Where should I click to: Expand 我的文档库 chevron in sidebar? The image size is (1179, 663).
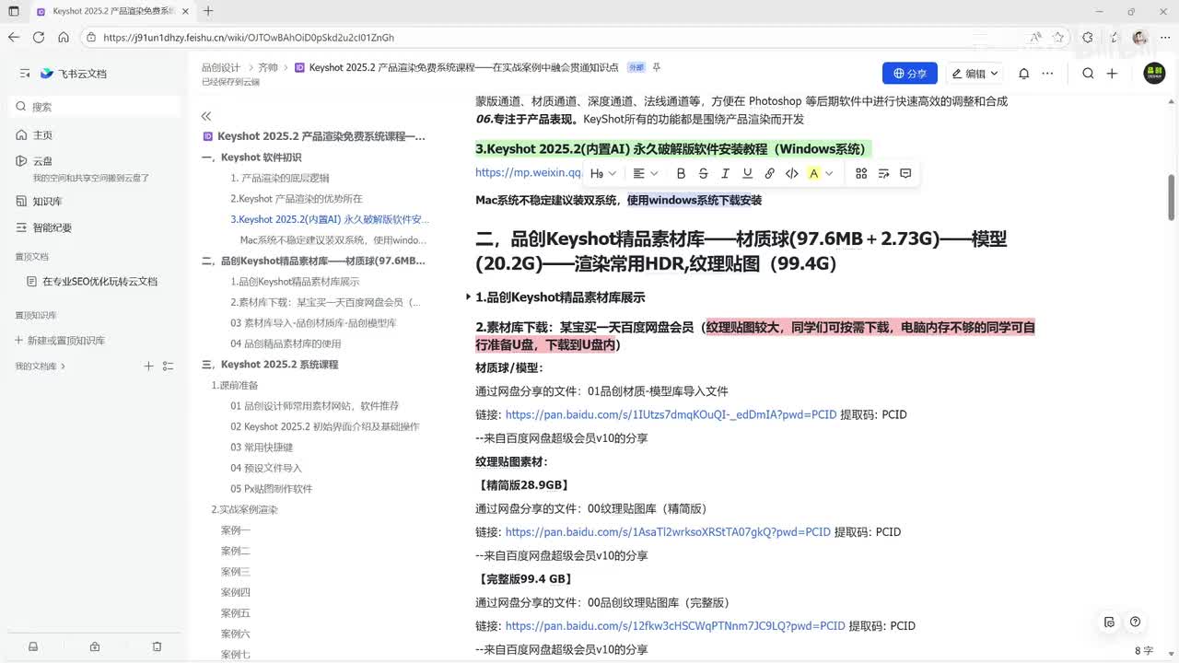(x=64, y=366)
